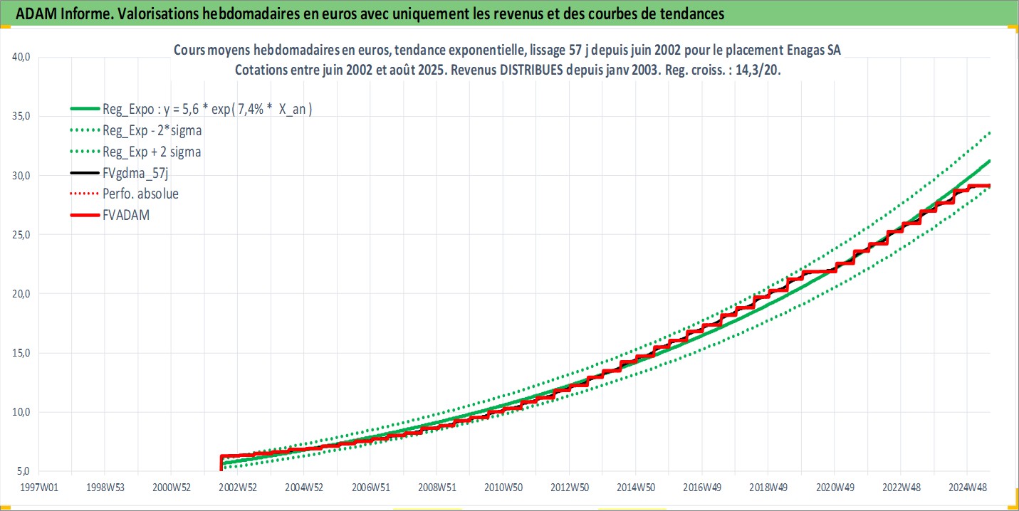Click x-axis label 2004W52

[x=304, y=487]
